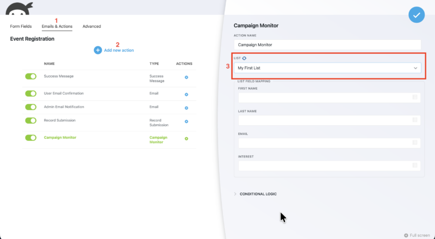The image size is (435, 239).
Task: Click the Campaign Monitor panel heading
Action: click(256, 26)
